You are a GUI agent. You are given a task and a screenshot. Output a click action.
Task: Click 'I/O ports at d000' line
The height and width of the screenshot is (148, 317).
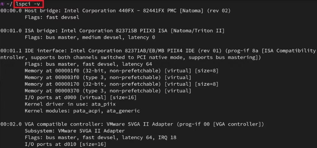click(81, 97)
